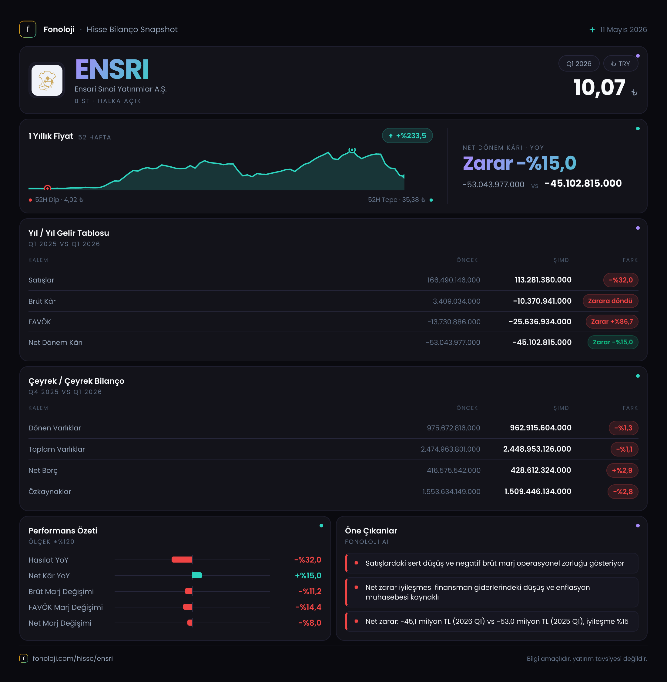This screenshot has height=682, width=667.
Task: Click the -%1,1 badge for Toplam Varlıklar
Action: [624, 449]
